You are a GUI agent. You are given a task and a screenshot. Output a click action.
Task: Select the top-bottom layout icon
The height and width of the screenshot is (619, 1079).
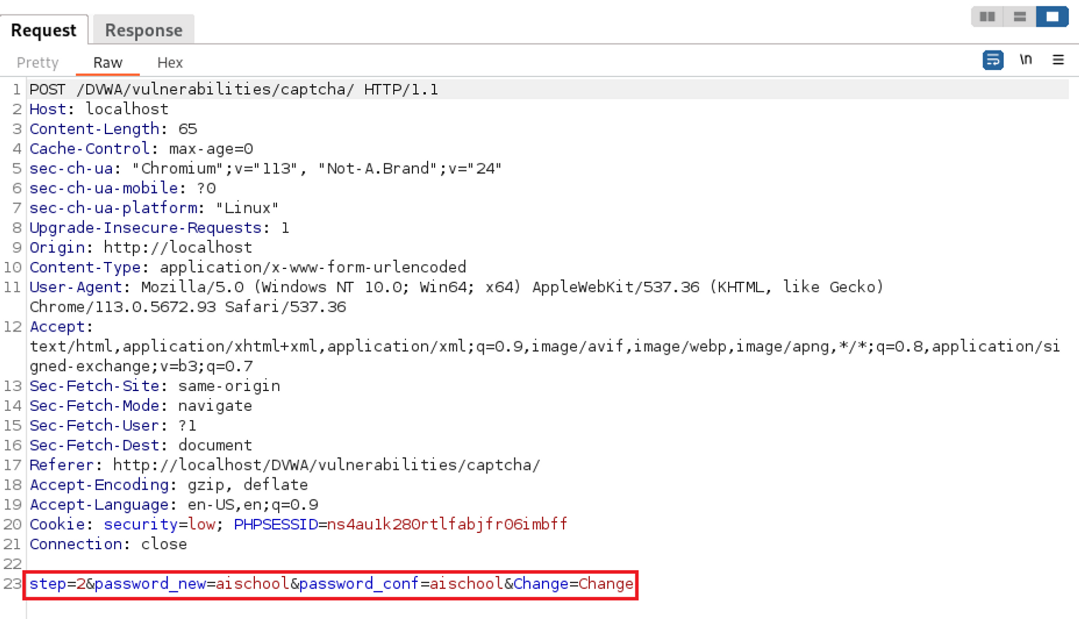pyautogui.click(x=1020, y=17)
